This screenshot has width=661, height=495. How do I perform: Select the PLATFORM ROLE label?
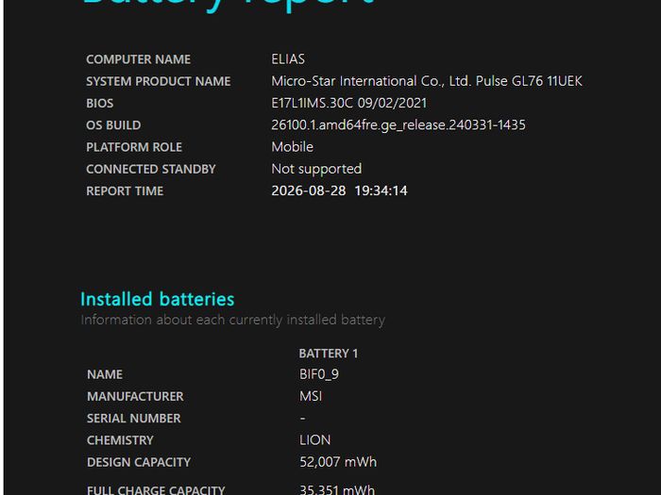(x=134, y=147)
